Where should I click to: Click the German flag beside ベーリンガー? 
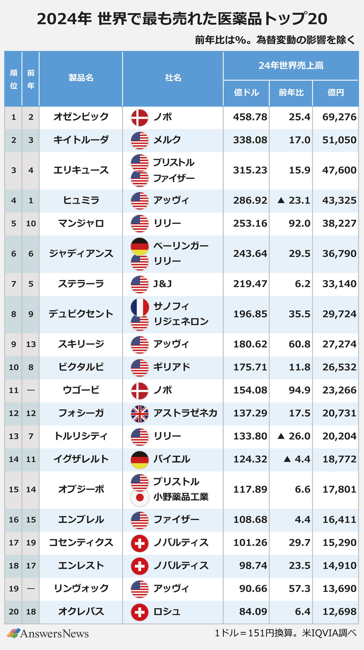click(140, 246)
